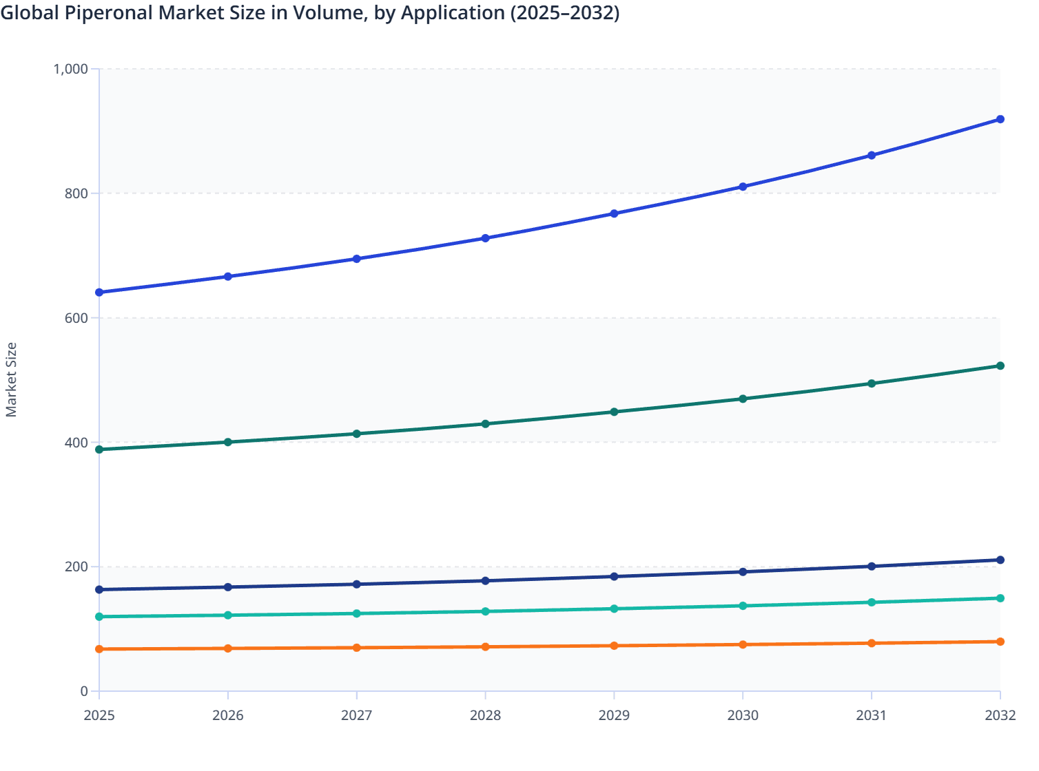Screen dimensions: 1039x771
Task: Click the 2032 endpoint of the light green line
Action: coord(1000,598)
